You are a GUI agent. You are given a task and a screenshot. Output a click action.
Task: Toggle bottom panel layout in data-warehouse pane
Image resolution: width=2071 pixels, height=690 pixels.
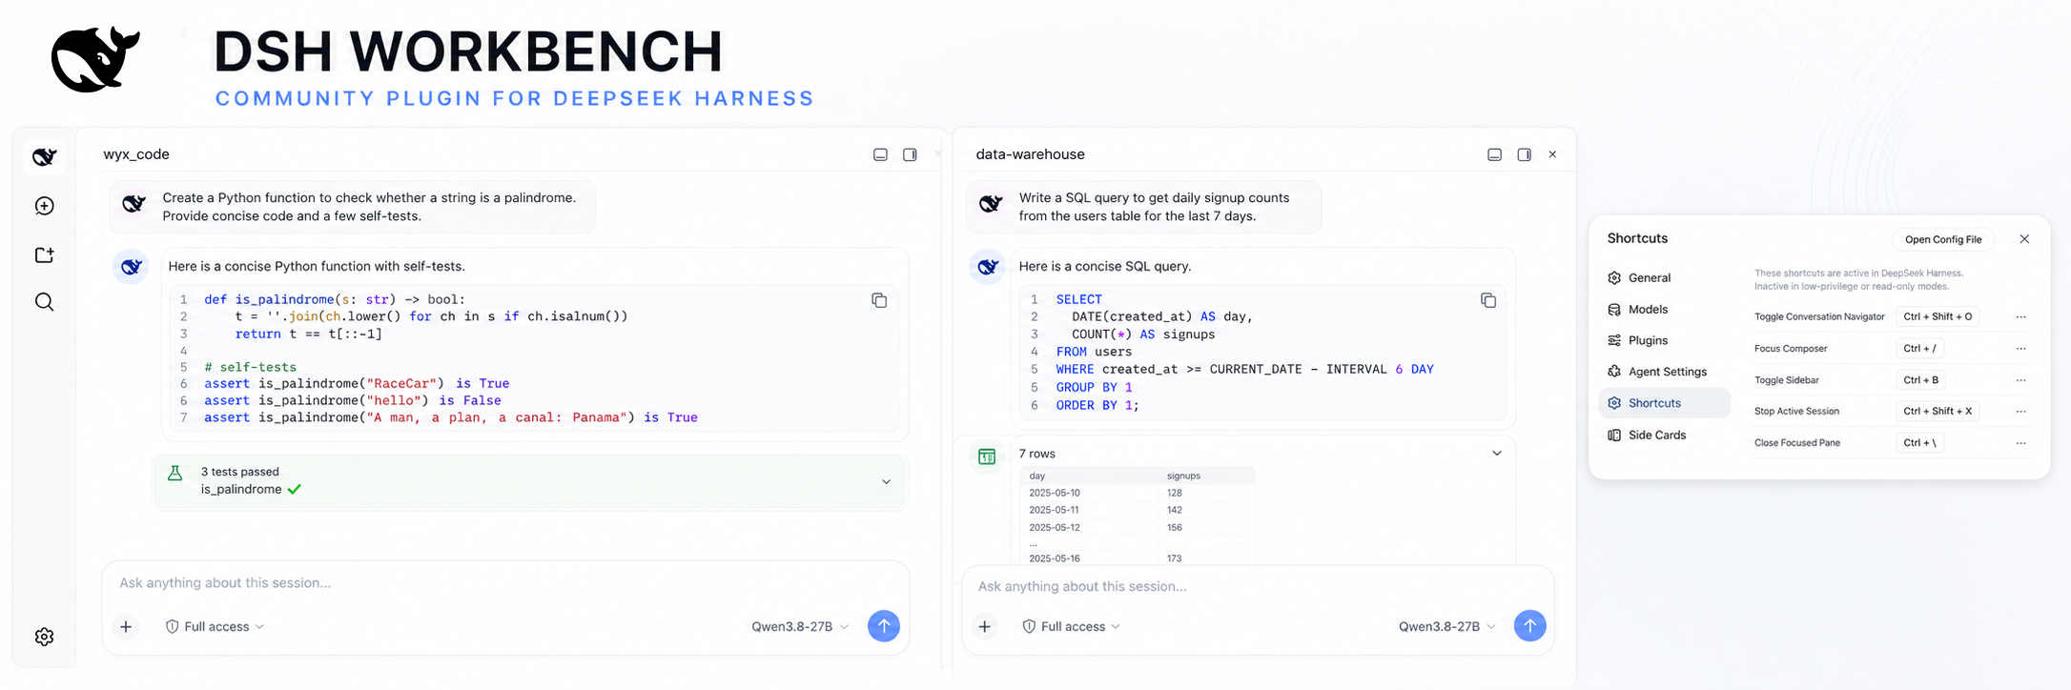[x=1494, y=154]
